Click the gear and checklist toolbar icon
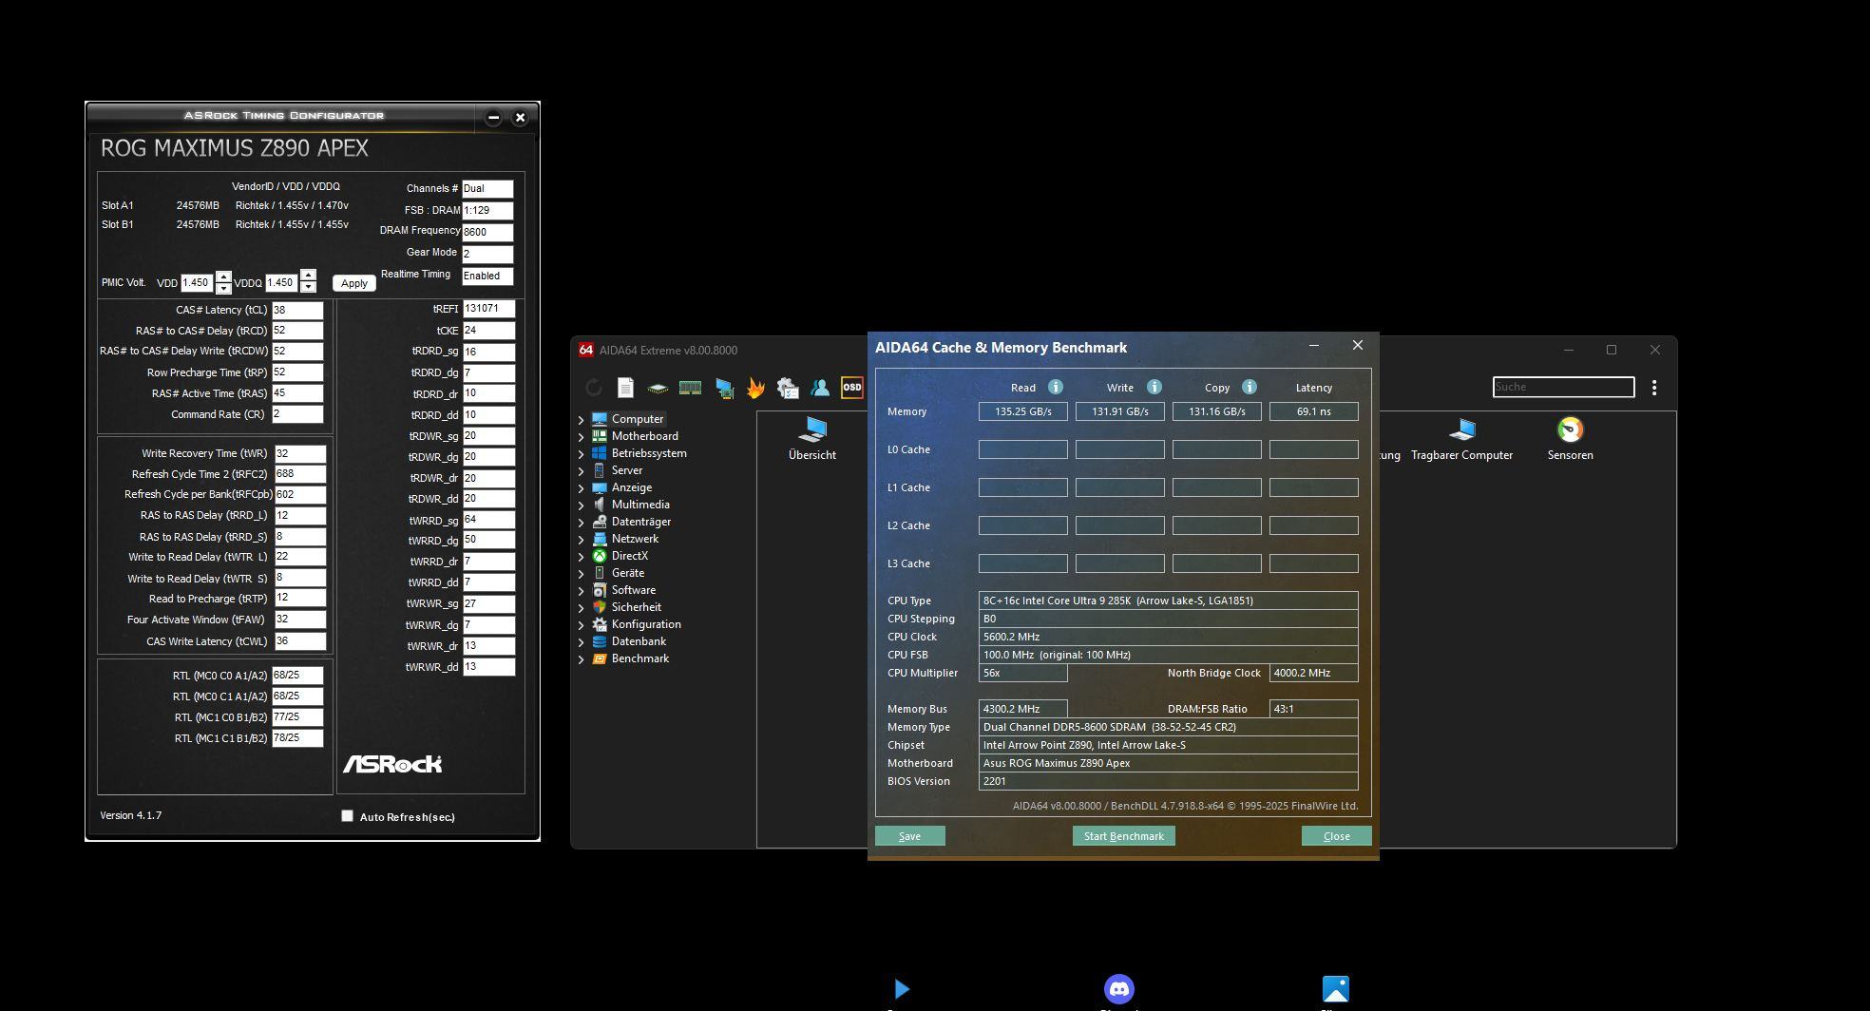The width and height of the screenshot is (1870, 1011). (788, 388)
